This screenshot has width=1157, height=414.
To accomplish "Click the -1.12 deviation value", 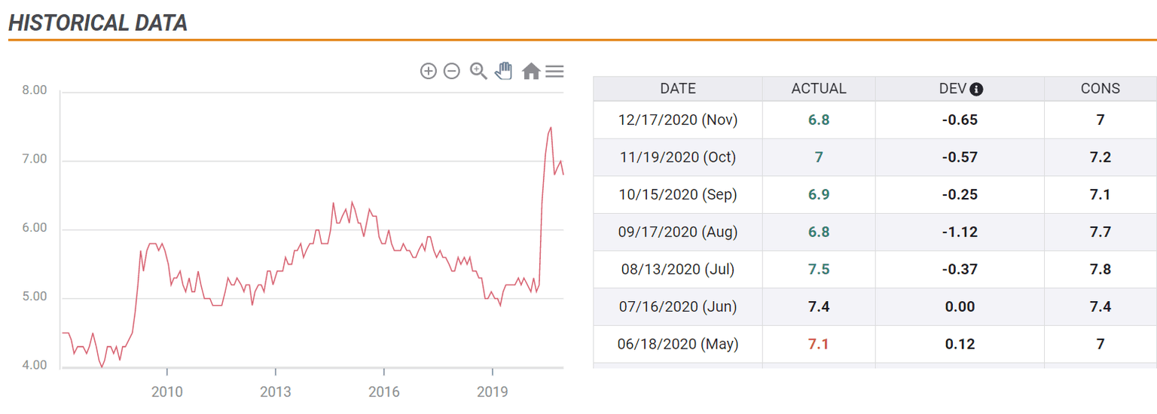I will point(960,232).
